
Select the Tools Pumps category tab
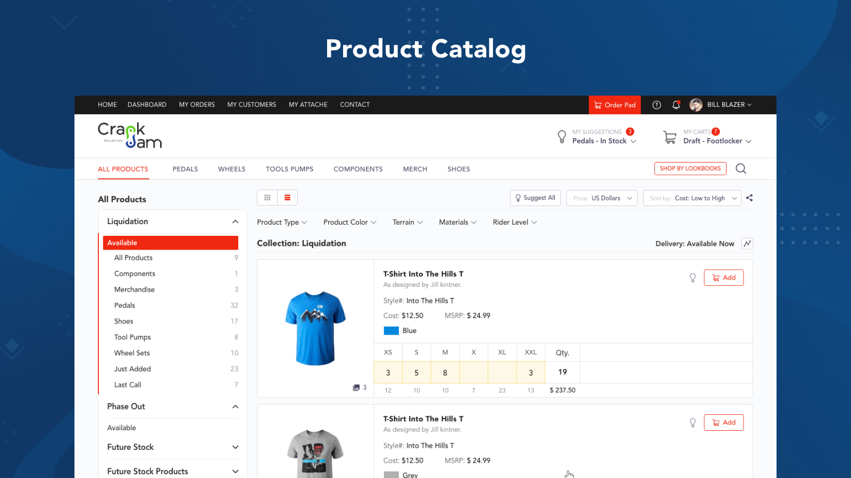click(x=289, y=169)
